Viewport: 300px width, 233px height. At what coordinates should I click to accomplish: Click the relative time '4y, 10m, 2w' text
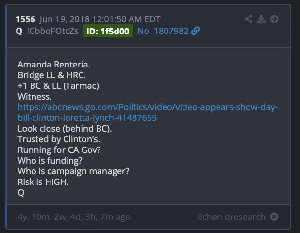point(74,217)
